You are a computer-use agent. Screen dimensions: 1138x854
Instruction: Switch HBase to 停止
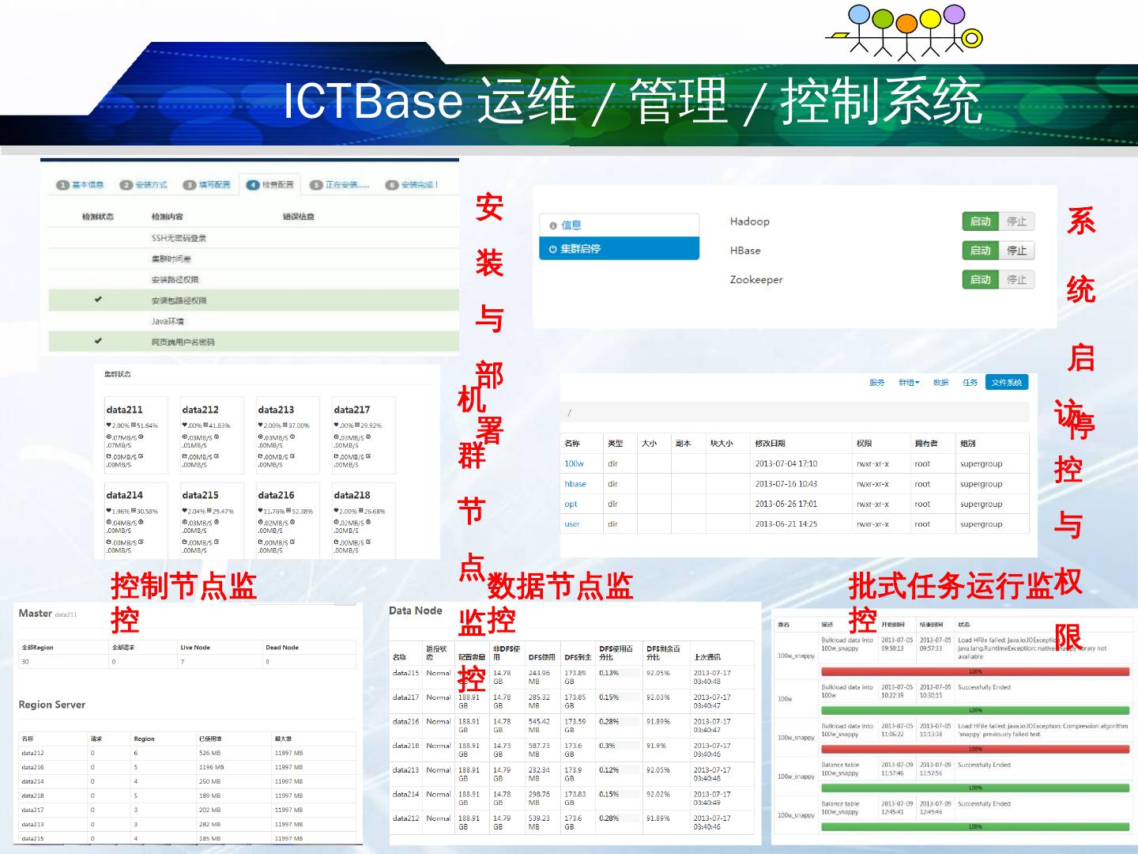(x=1017, y=251)
